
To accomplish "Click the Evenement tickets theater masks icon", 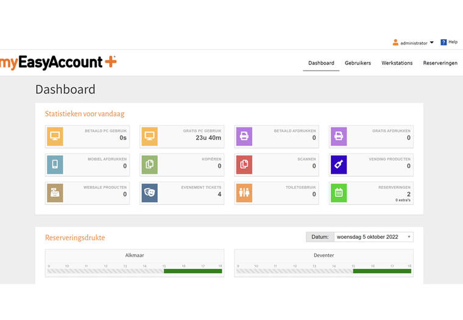I will coord(149,193).
